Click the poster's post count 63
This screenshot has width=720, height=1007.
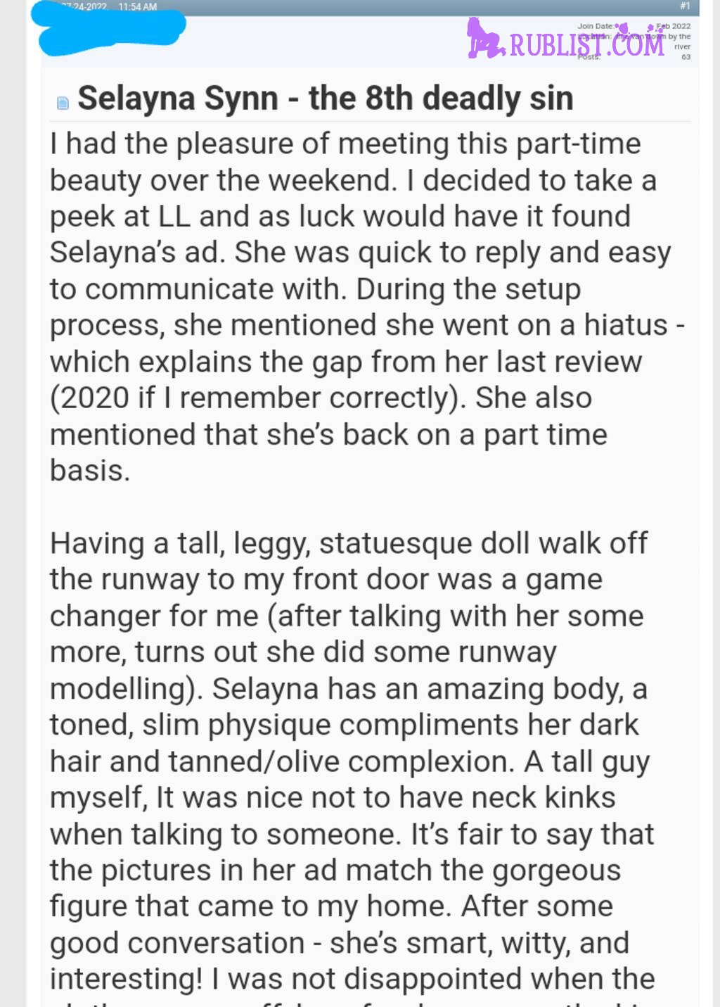click(686, 57)
